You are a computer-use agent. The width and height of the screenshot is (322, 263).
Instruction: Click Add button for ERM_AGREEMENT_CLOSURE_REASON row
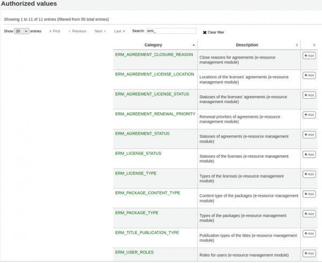309,55
